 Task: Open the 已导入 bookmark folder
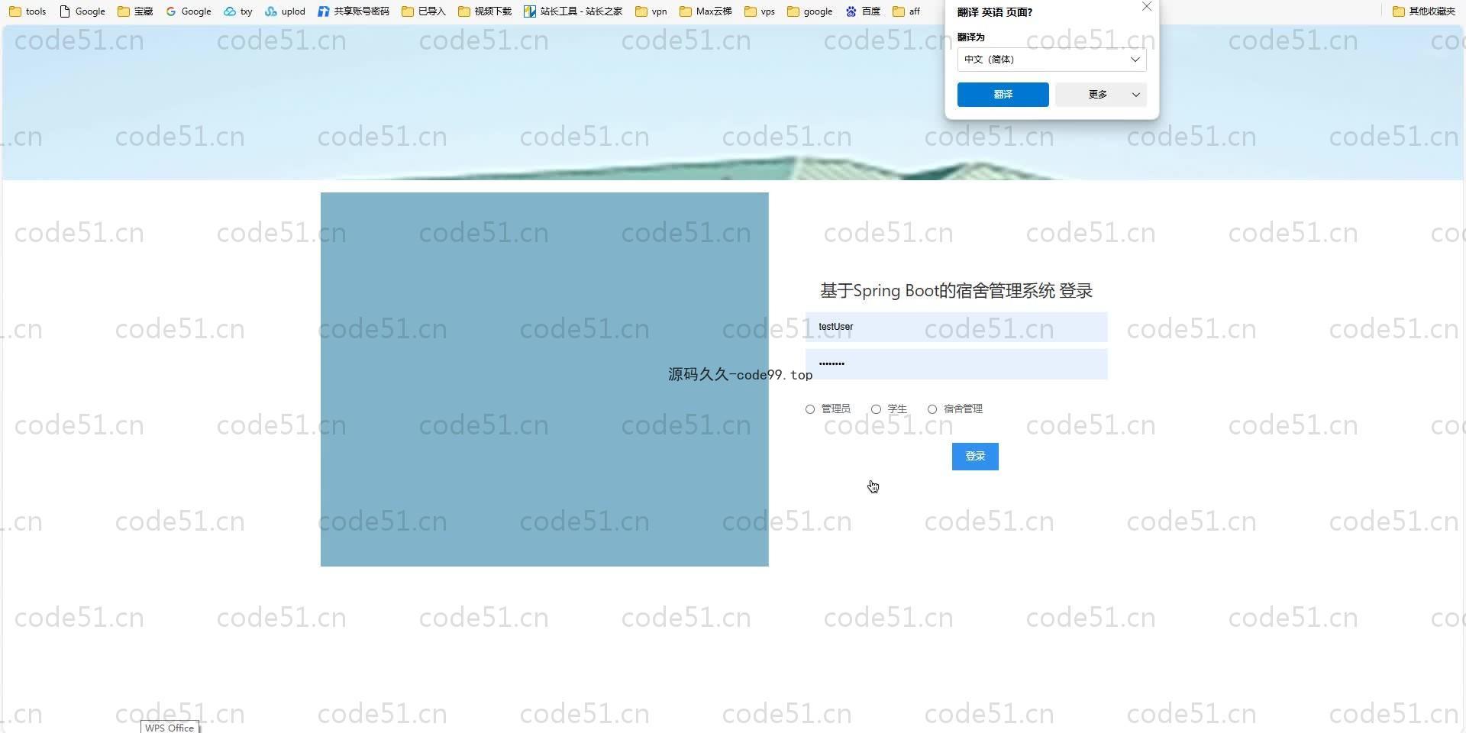[424, 11]
